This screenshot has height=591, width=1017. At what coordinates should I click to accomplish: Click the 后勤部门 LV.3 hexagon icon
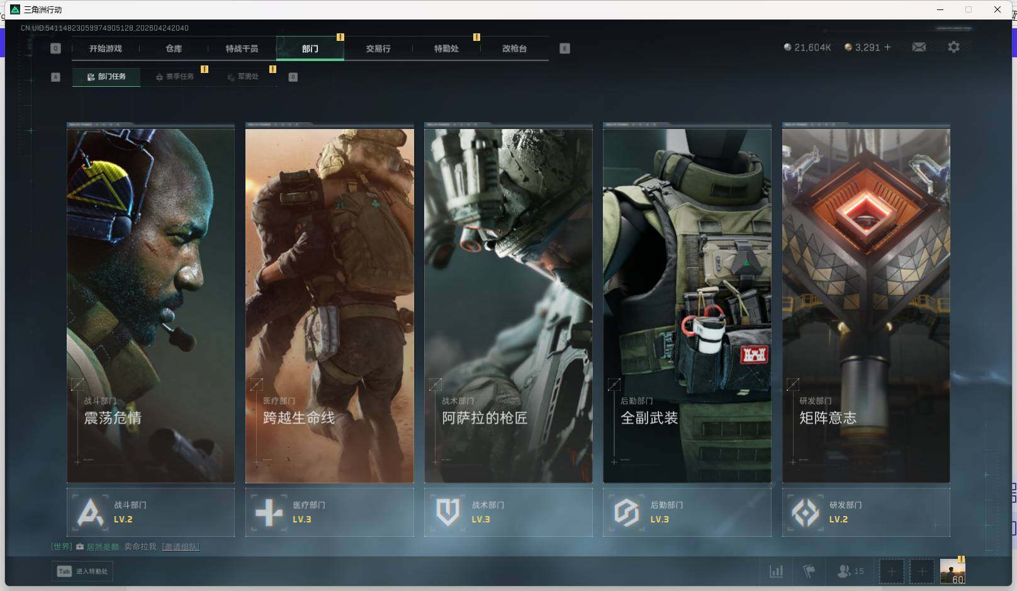pos(626,512)
